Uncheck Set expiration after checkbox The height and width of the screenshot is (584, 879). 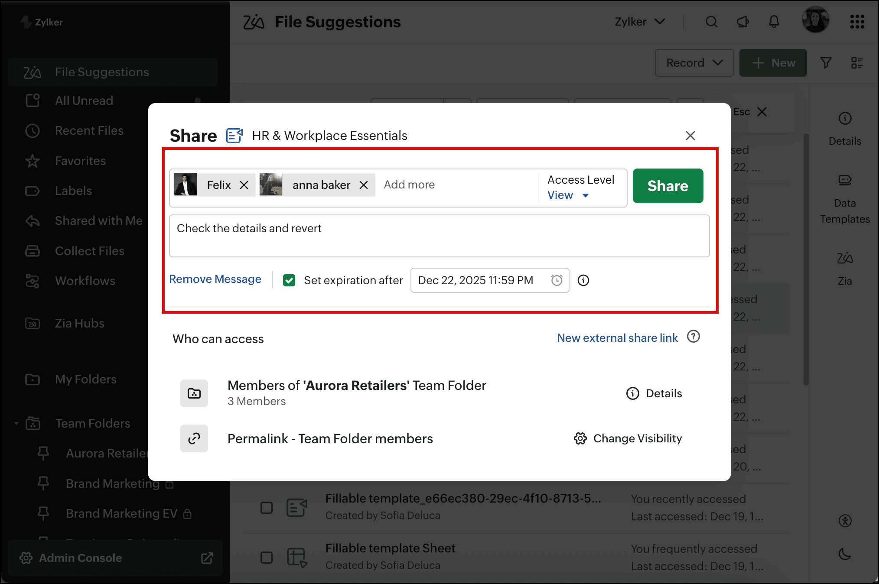289,280
